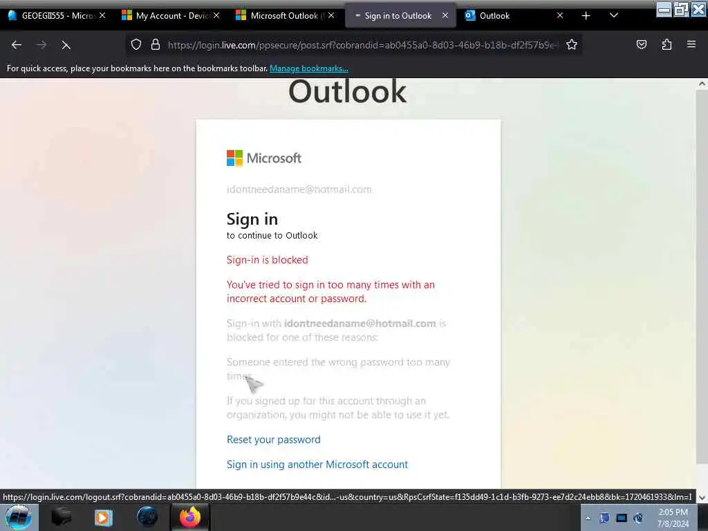The image size is (708, 531).
Task: Click the 'to continue to Outlook' text
Action: 272,235
